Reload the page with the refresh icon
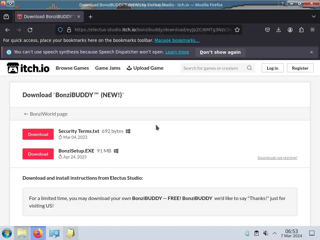The image size is (320, 240). (30, 30)
